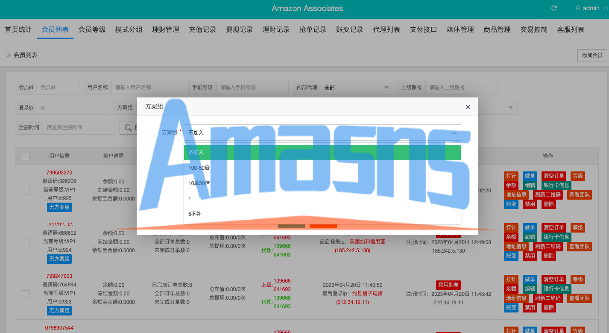Image resolution: width=609 pixels, height=333 pixels.
Task: Click the 手机号码 input field
Action: tap(252, 87)
